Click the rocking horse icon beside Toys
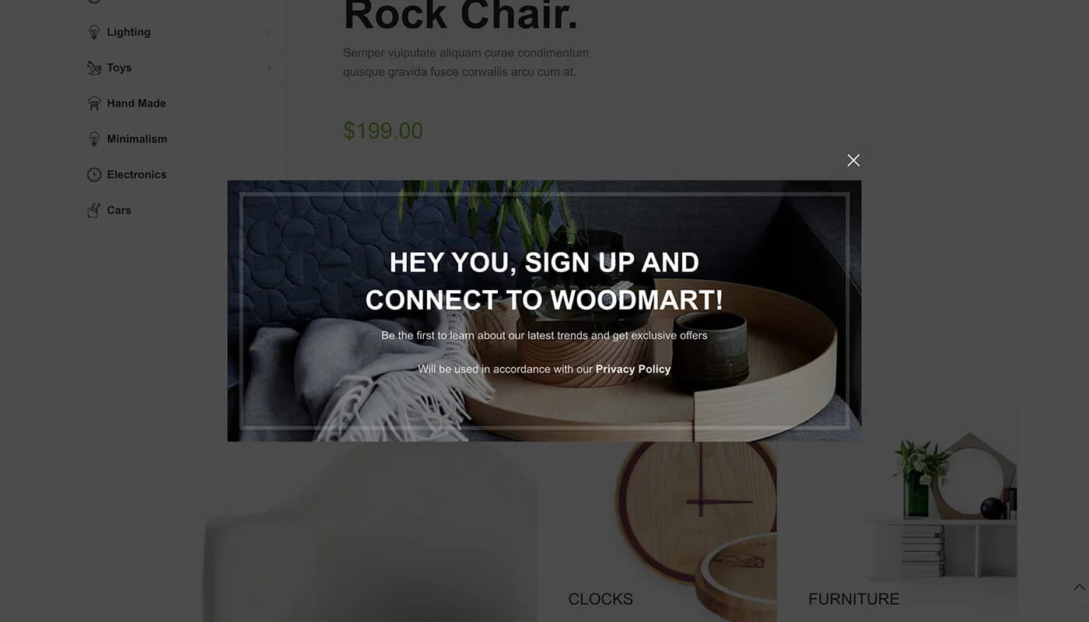Screen dimensions: 1089x622 pos(94,68)
